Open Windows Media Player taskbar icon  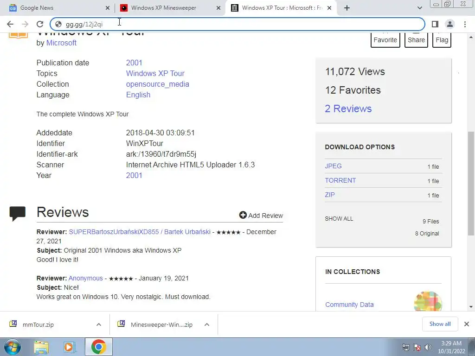coord(69,347)
